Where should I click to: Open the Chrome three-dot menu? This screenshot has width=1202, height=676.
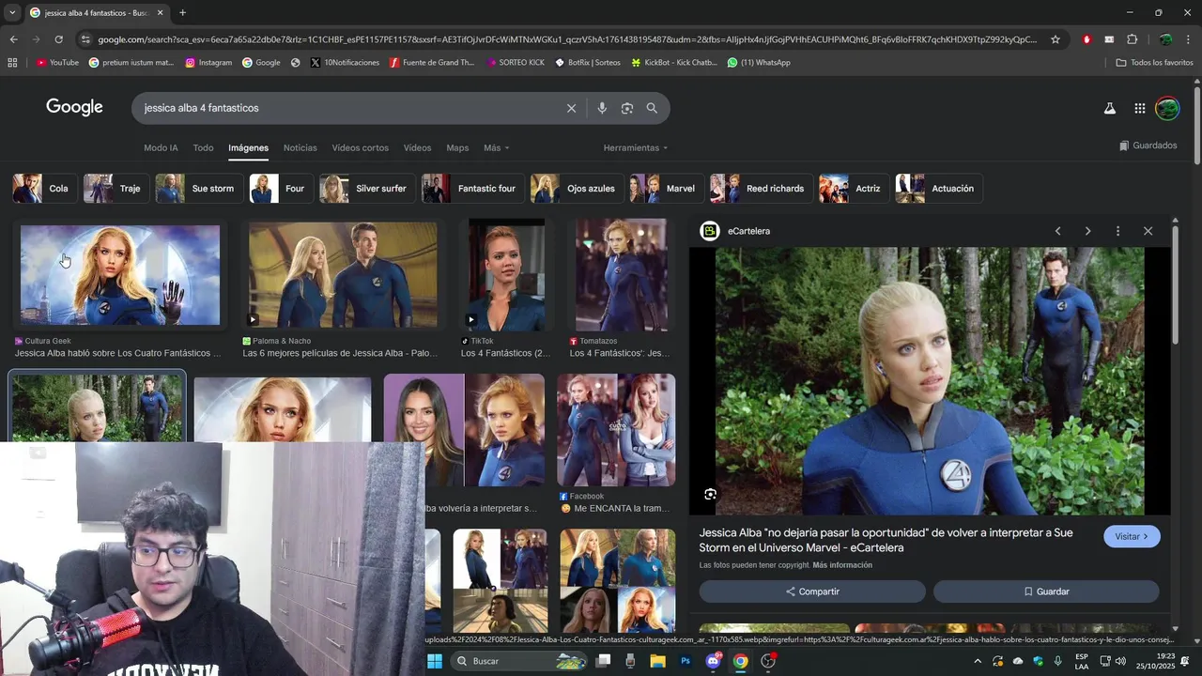coord(1189,39)
